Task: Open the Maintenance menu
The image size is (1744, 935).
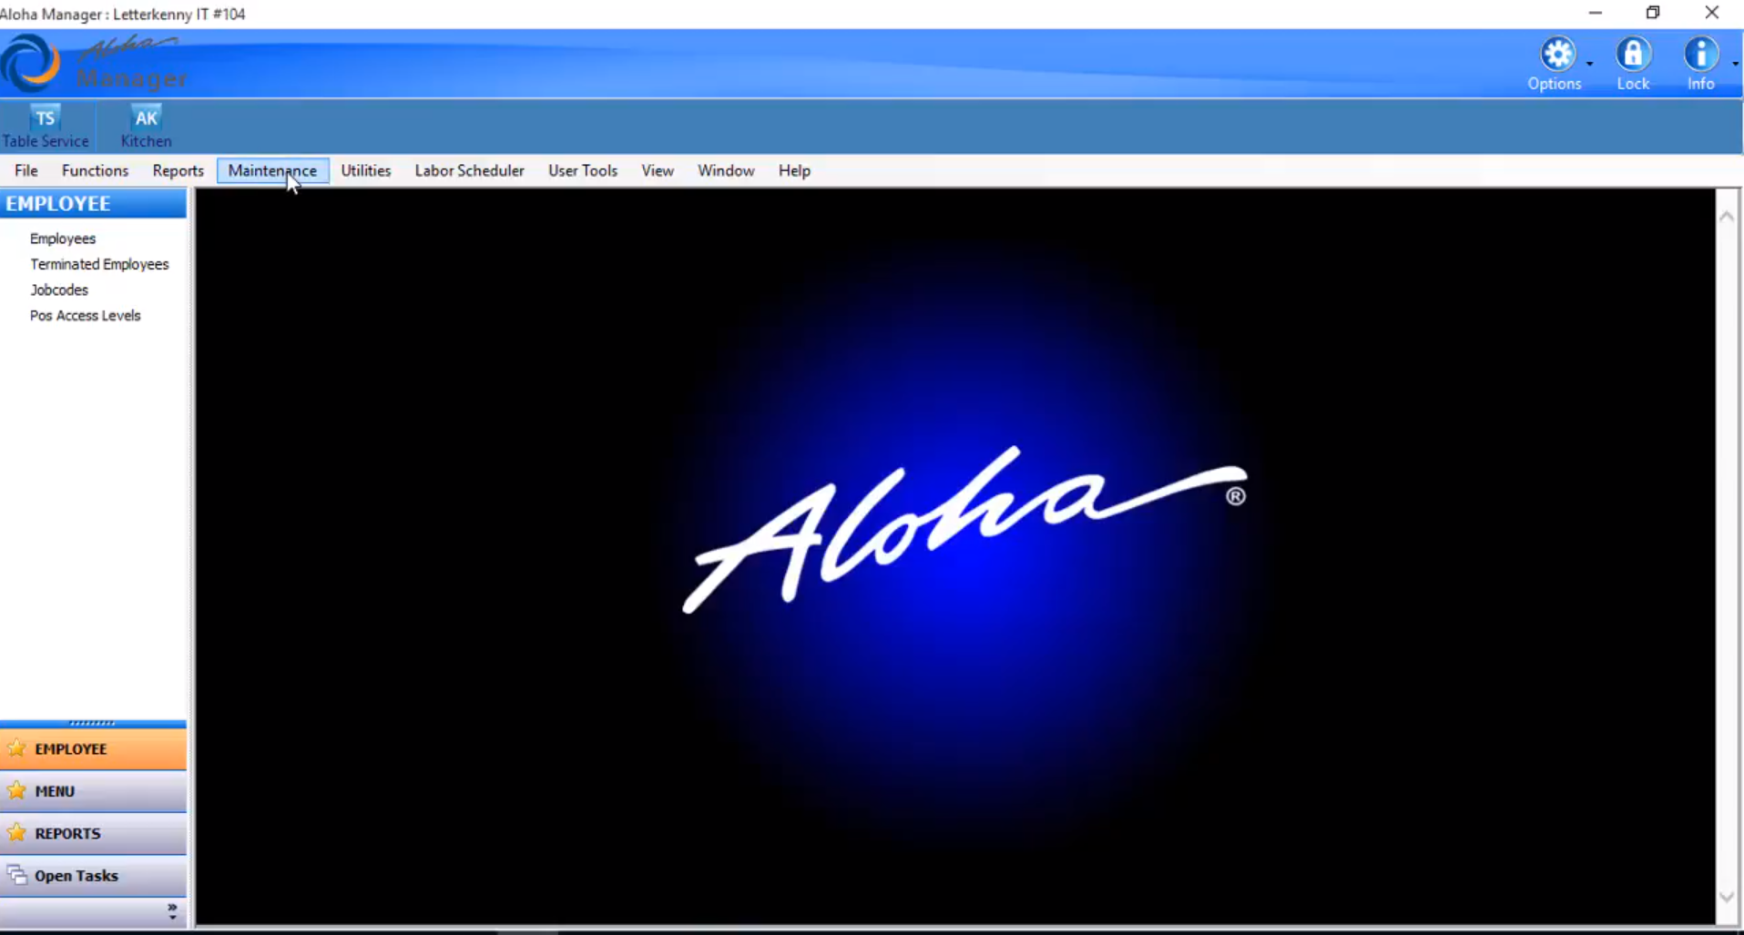Action: pos(272,170)
